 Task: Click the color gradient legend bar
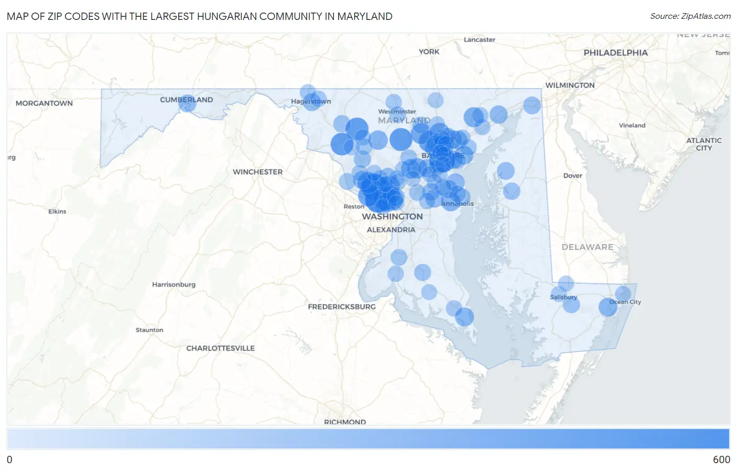368,439
